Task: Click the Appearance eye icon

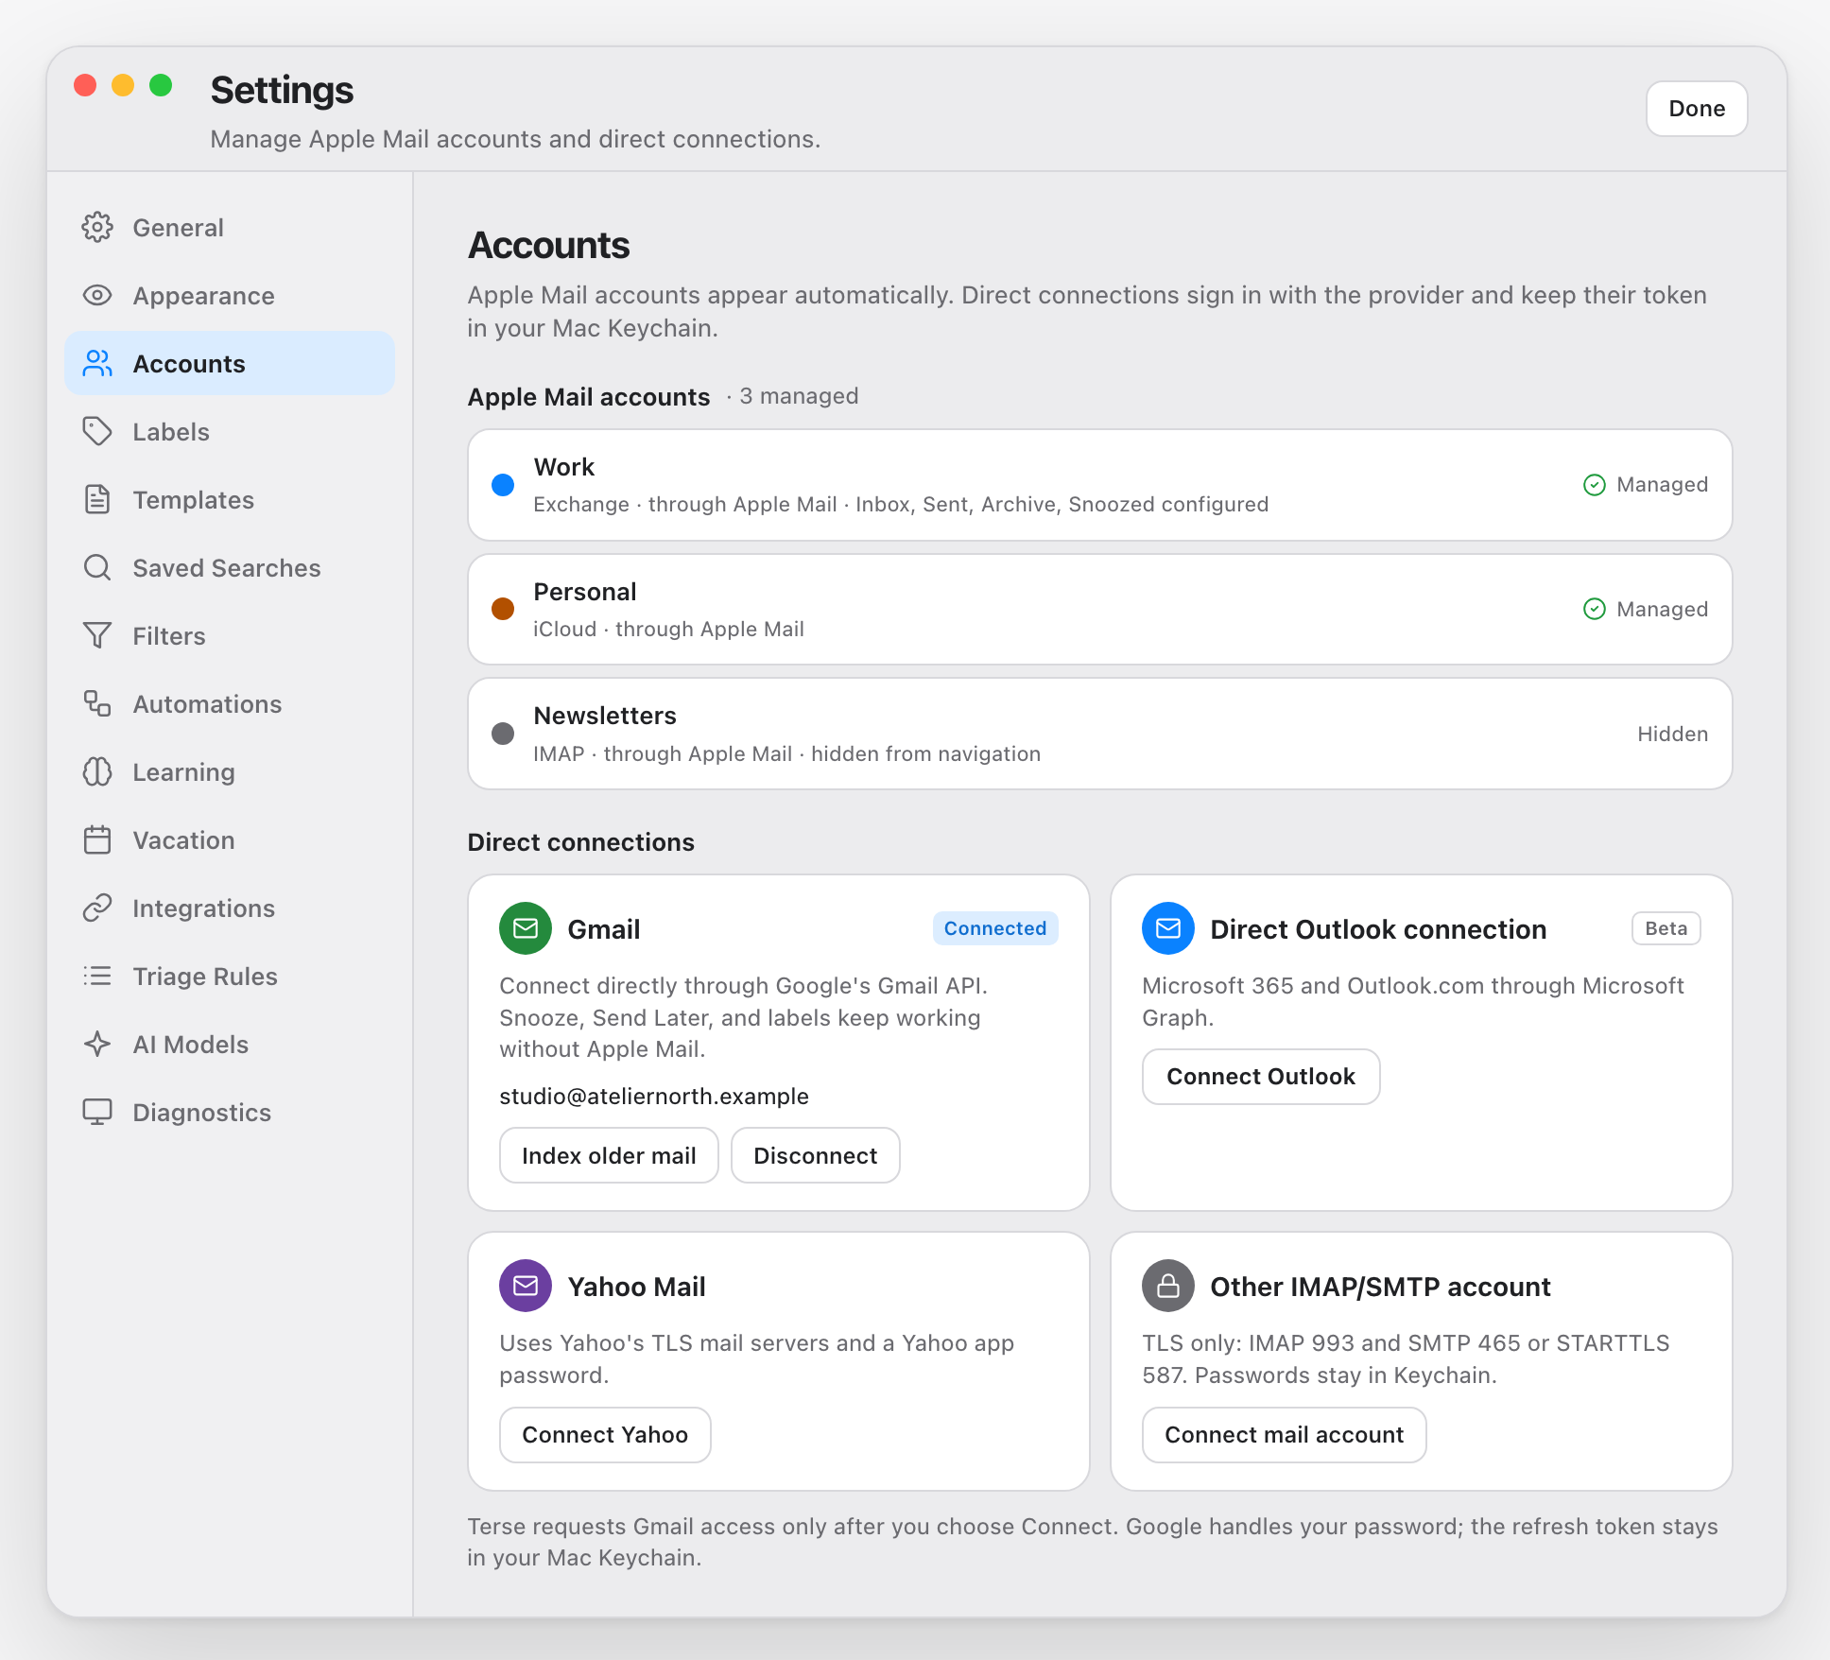Action: point(97,296)
